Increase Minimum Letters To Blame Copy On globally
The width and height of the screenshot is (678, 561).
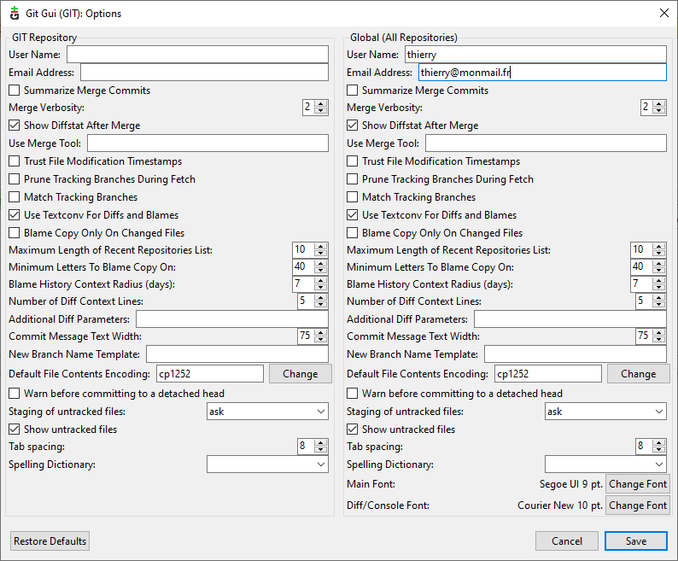pos(659,262)
